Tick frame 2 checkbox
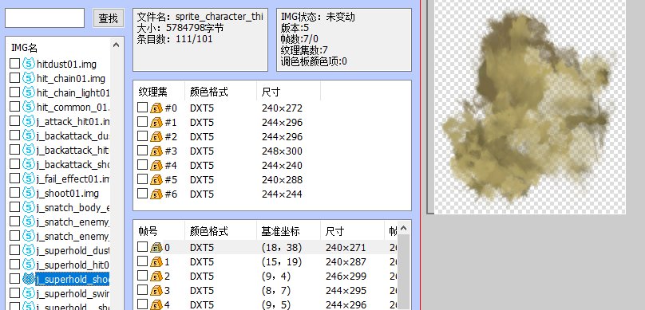This screenshot has width=645, height=310. point(142,276)
